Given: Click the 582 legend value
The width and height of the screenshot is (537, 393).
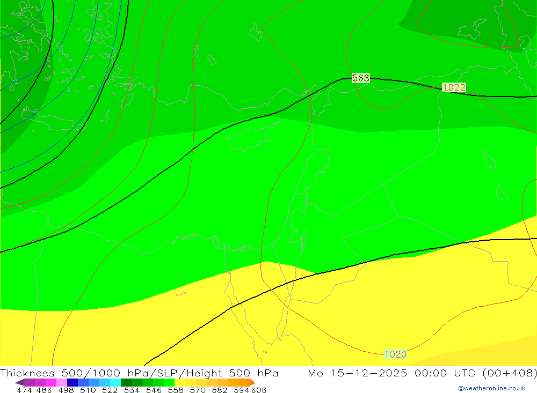Looking at the screenshot, I should coord(219,390).
